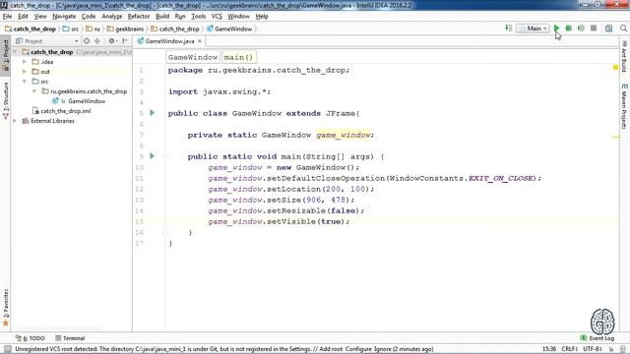630x354 pixels.
Task: Toggle the Favorites tool window side tab
Action: point(5,307)
